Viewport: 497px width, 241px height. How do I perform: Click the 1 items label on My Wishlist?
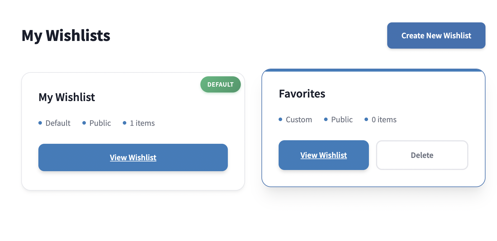[142, 123]
